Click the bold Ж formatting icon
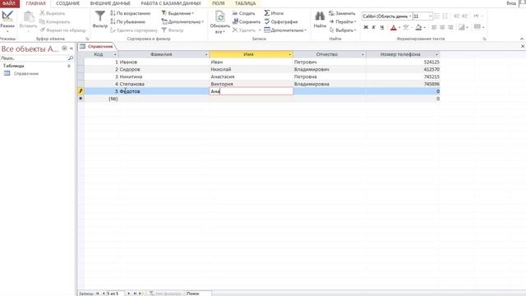Viewport: 526px width, 296px height. [366, 27]
